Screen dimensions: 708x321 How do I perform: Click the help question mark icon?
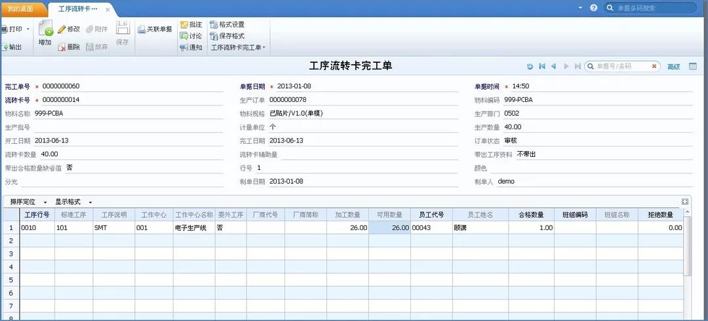click(594, 8)
